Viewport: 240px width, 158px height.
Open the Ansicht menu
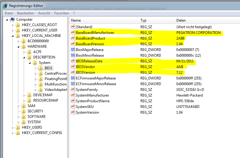(44, 13)
